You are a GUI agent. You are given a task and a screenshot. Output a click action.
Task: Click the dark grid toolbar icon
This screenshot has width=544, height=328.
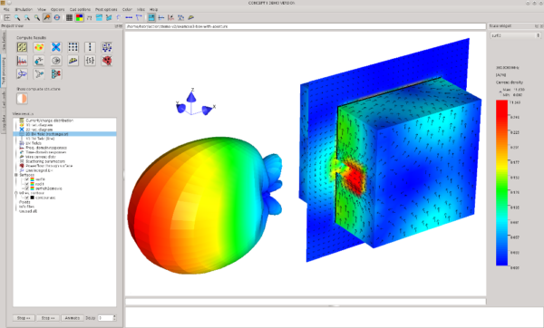(x=70, y=17)
